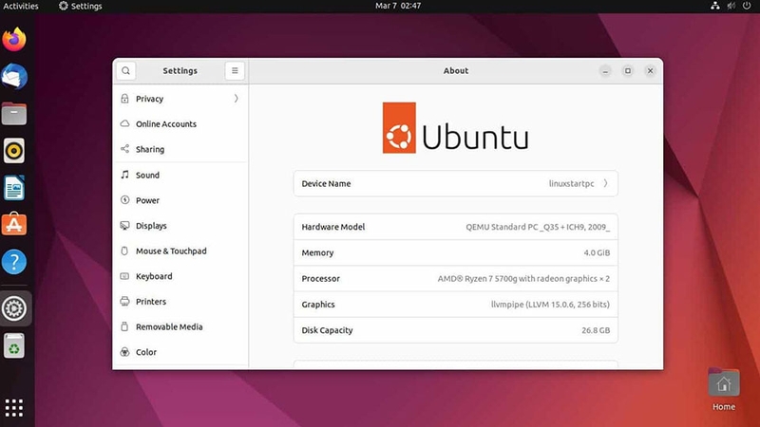Launch Thunderbird mail from the dock
The height and width of the screenshot is (427, 760).
click(14, 77)
